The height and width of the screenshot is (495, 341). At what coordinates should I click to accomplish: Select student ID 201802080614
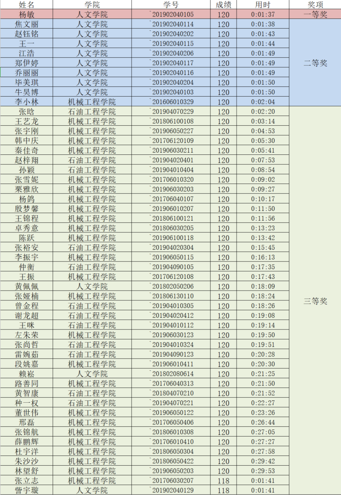pos(173,374)
